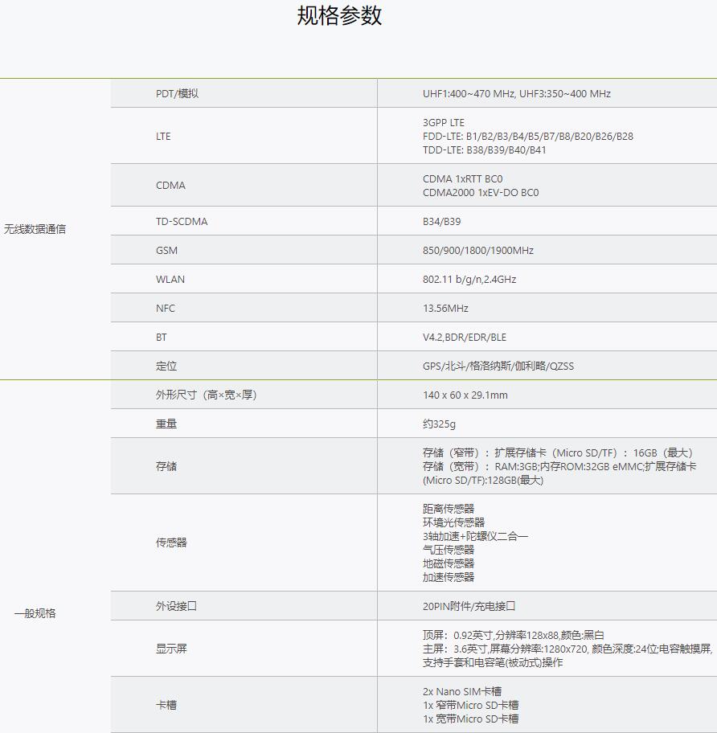Select the 顶屏：0.92英寸 line
The image size is (717, 733).
point(514,635)
